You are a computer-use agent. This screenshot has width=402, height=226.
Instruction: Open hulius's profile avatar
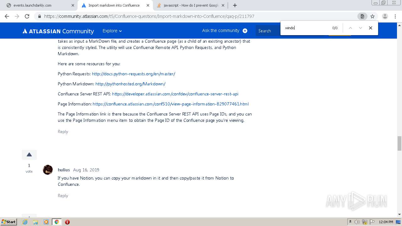tap(48, 170)
